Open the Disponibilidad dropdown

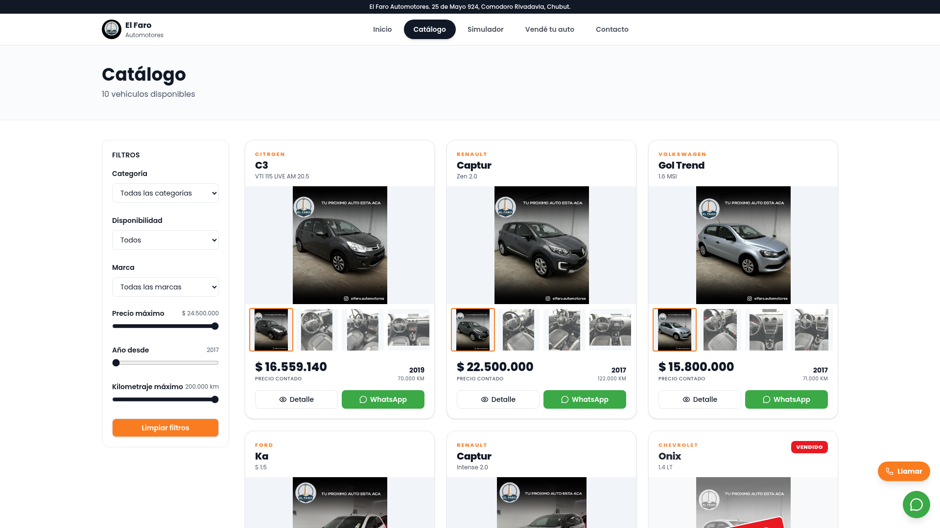[x=165, y=240]
